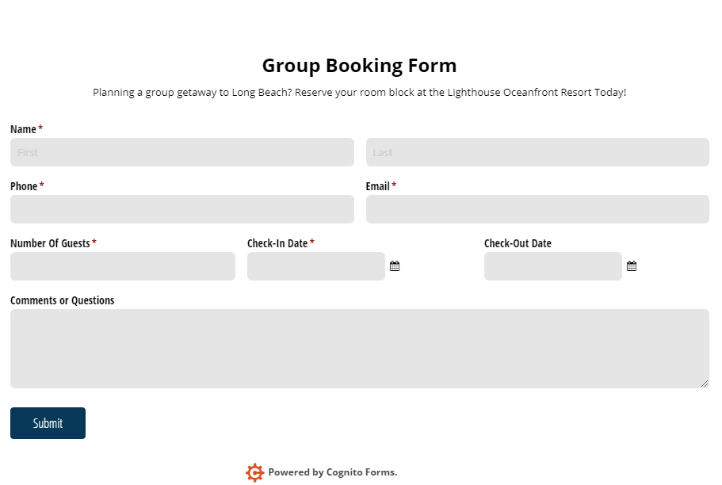
Task: Click the Check-In Date label
Action: (277, 243)
